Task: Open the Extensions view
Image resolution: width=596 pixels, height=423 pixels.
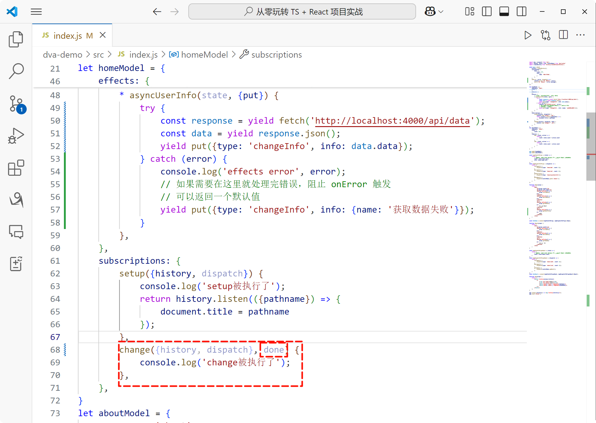Action: tap(16, 168)
